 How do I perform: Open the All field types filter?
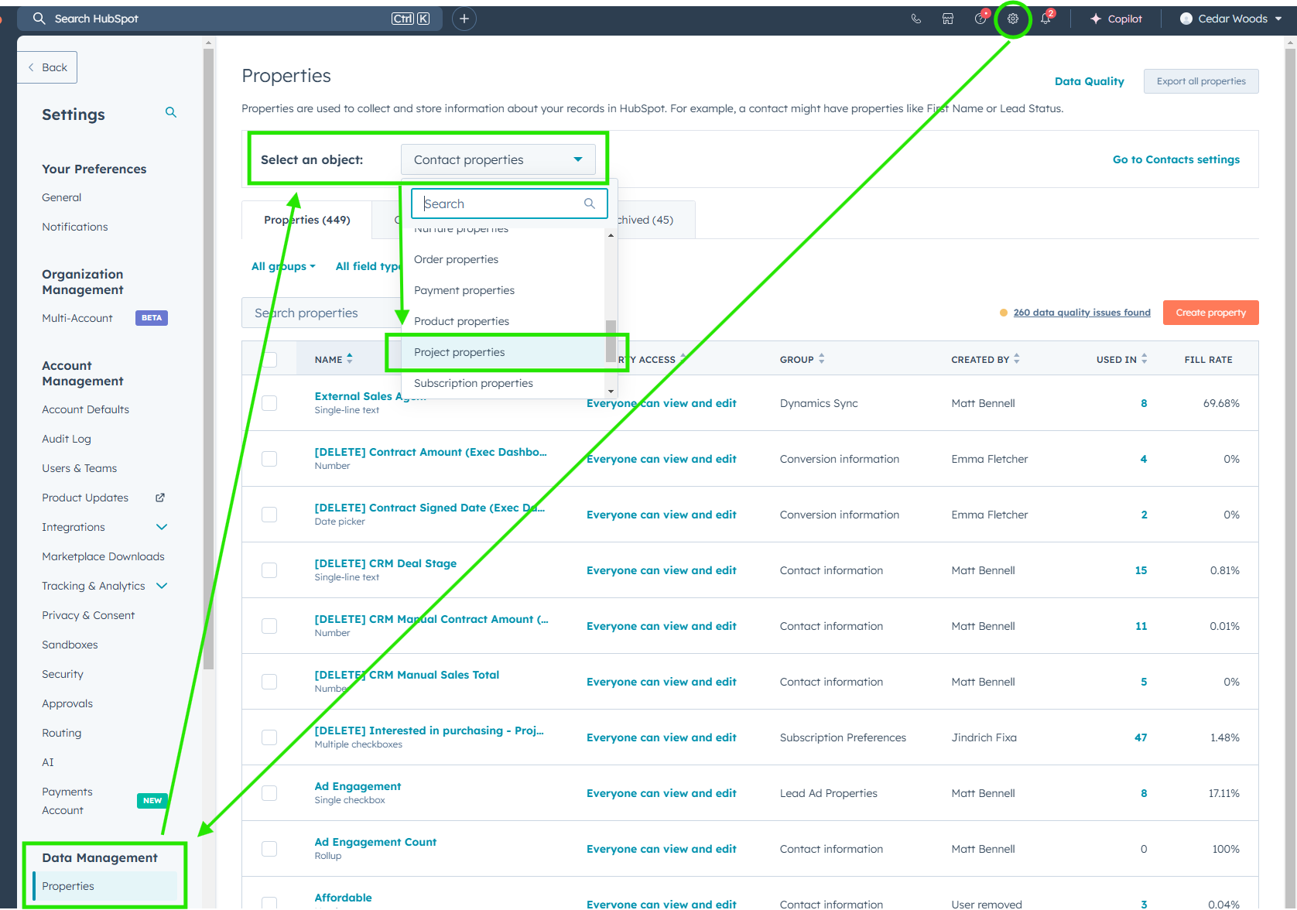[368, 266]
